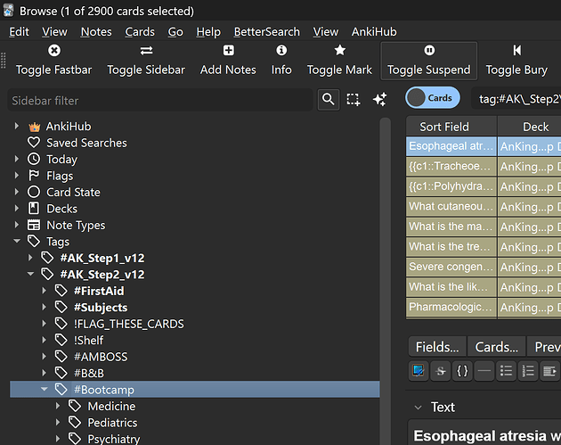Open the BetterSearch menu
The height and width of the screenshot is (445, 561).
267,31
